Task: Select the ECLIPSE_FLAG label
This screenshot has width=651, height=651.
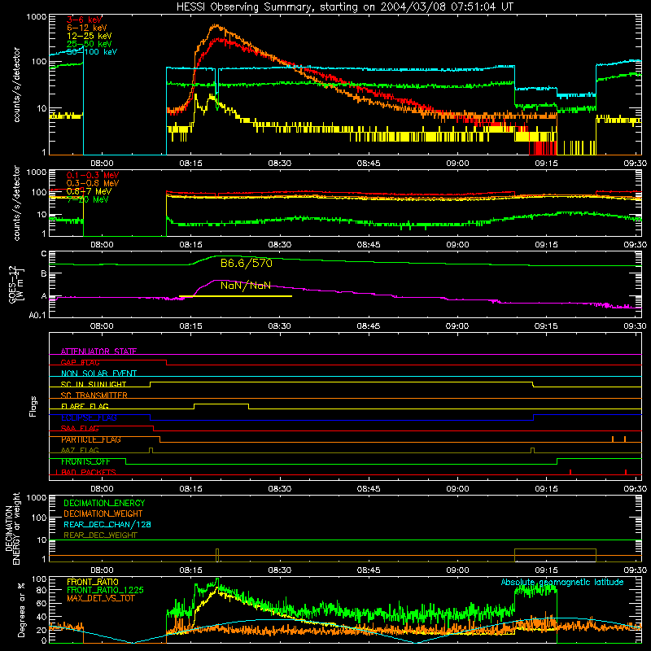Action: [90, 417]
